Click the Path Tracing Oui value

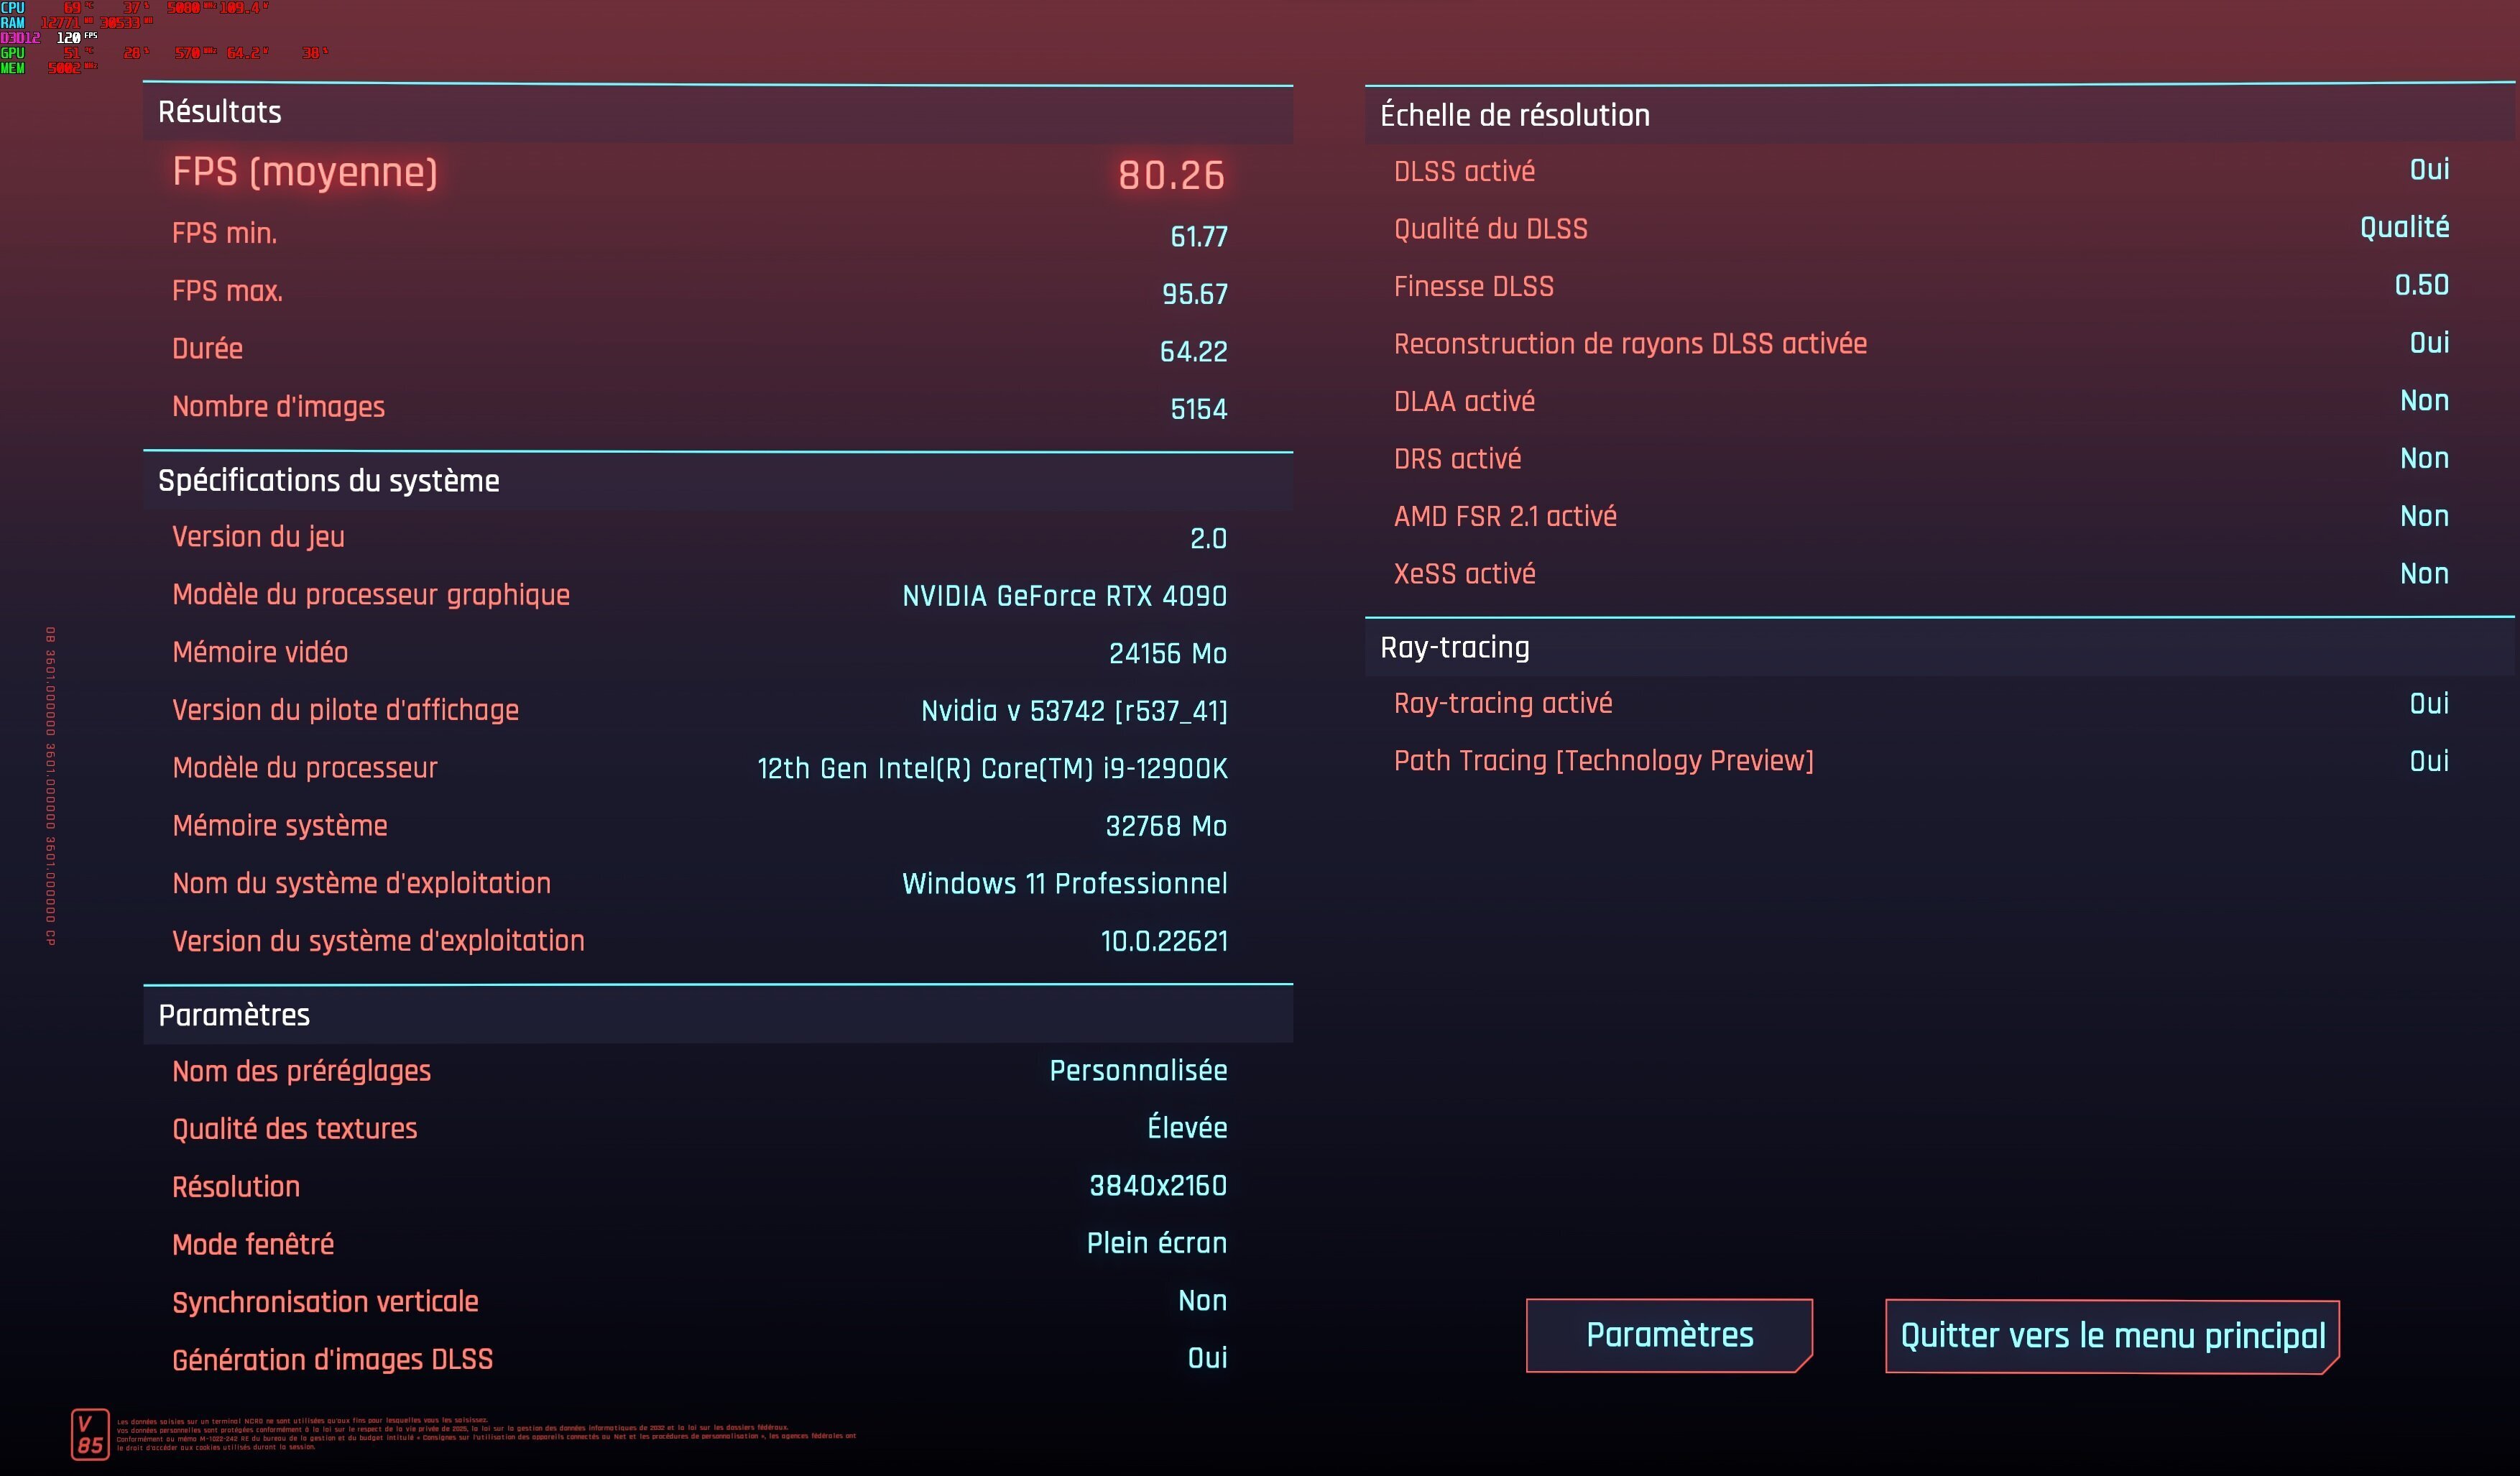tap(2428, 761)
